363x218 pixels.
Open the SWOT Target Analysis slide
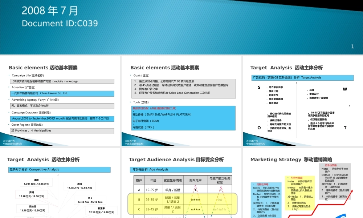coord(303,101)
